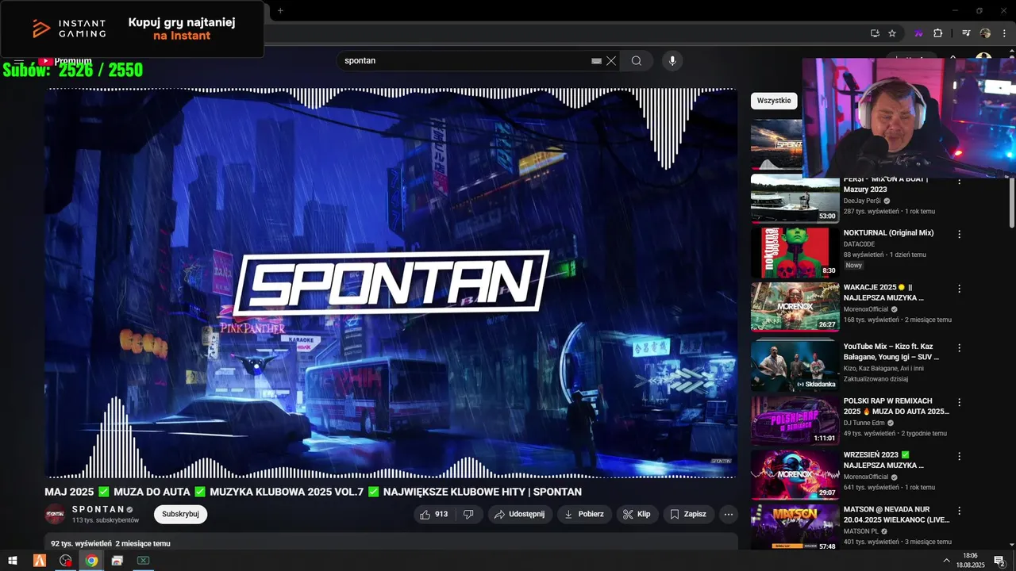1016x571 pixels.
Task: Switch to OBS in the taskbar
Action: (66, 561)
